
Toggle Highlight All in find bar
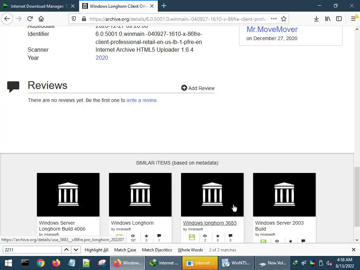[96, 250]
